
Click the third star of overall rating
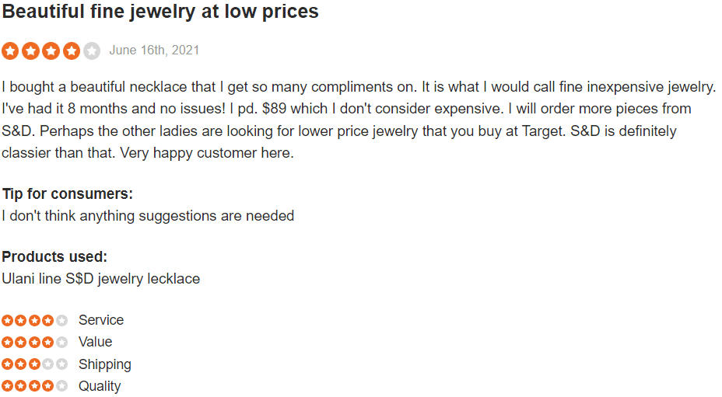[51, 50]
